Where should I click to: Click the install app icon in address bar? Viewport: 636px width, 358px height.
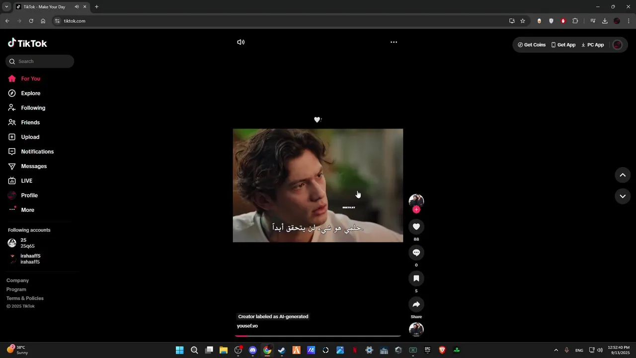click(x=512, y=21)
